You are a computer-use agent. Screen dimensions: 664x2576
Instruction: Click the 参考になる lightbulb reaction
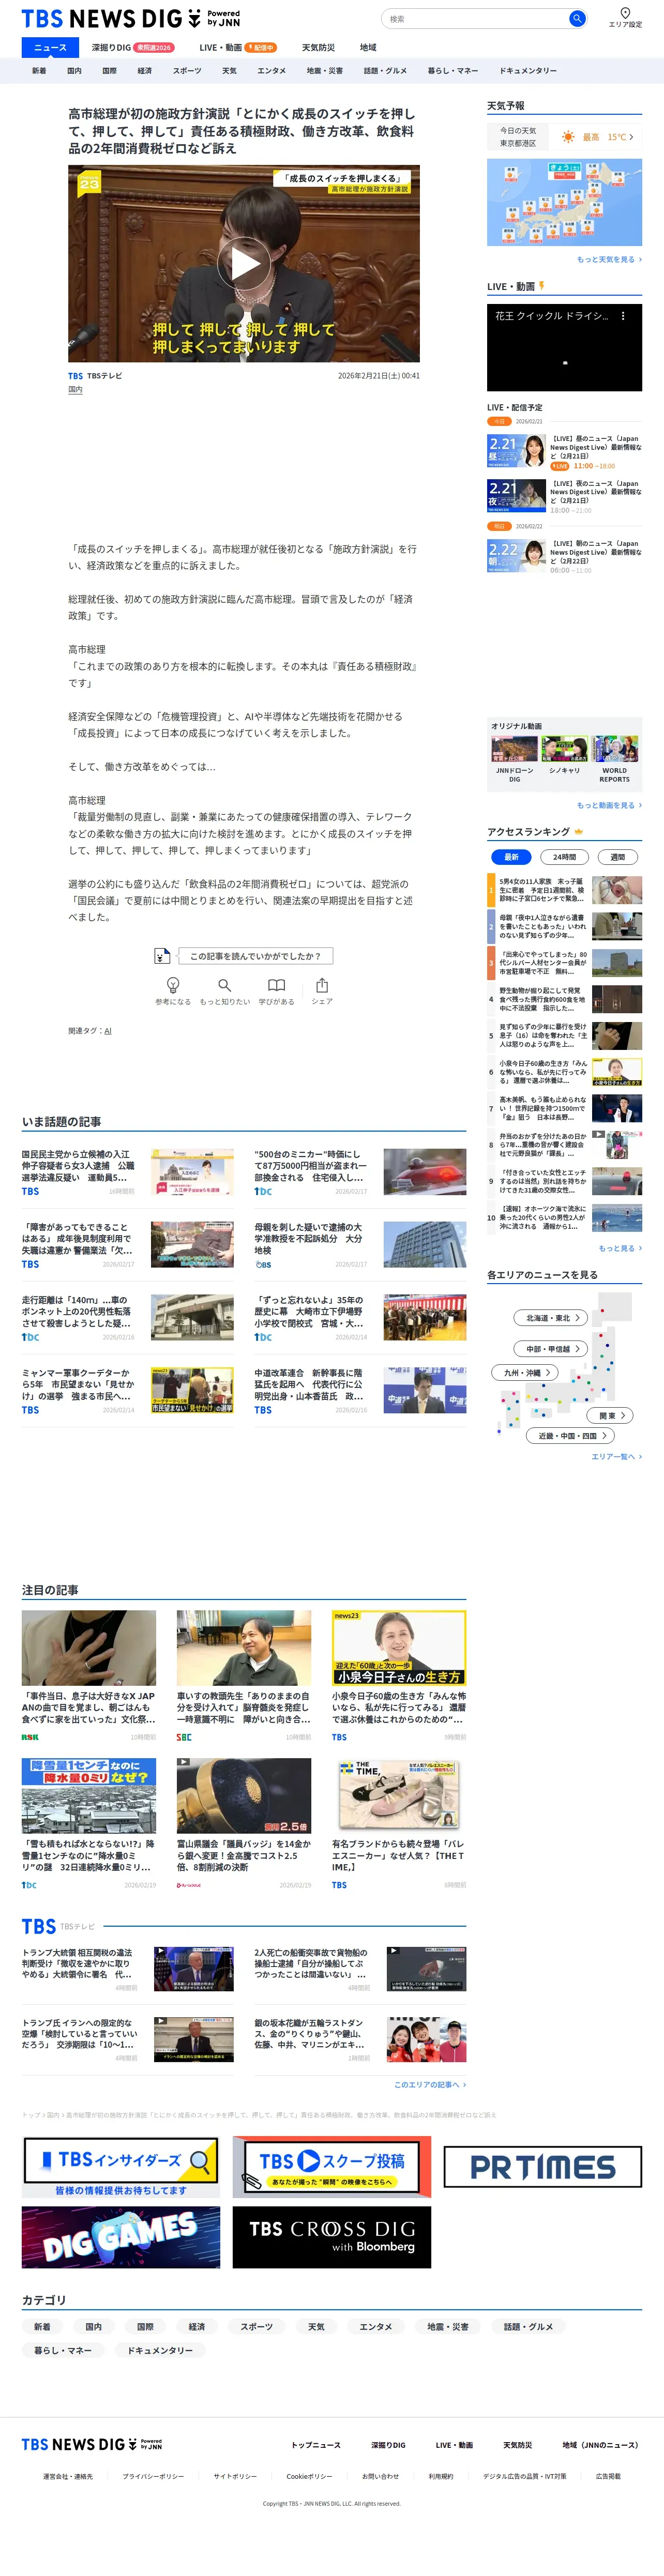(173, 991)
